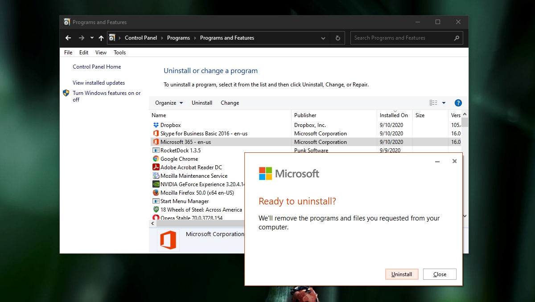Click the scrollbar down arrow of list
Viewport: 535px width, 302px height.
point(465,216)
